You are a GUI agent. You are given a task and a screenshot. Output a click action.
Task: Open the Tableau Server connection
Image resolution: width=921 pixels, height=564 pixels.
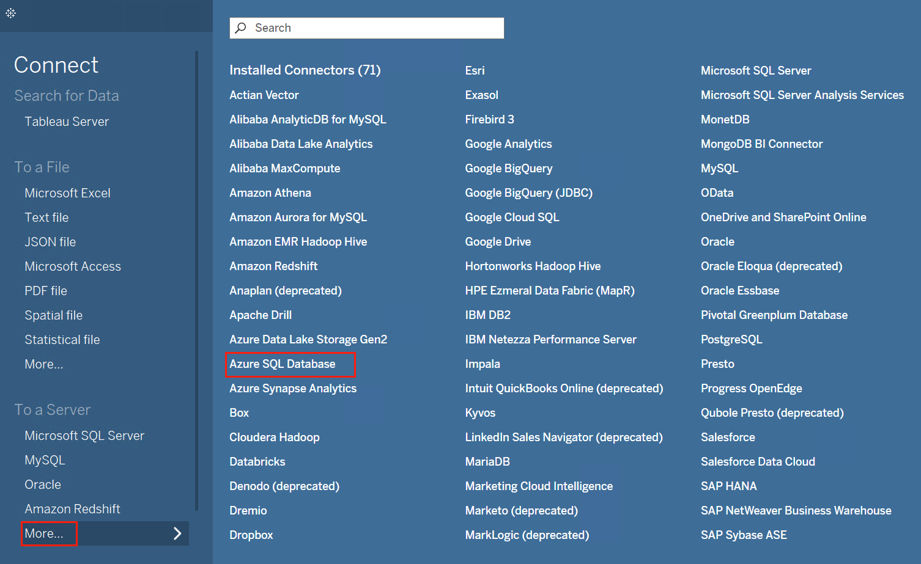[x=67, y=121]
